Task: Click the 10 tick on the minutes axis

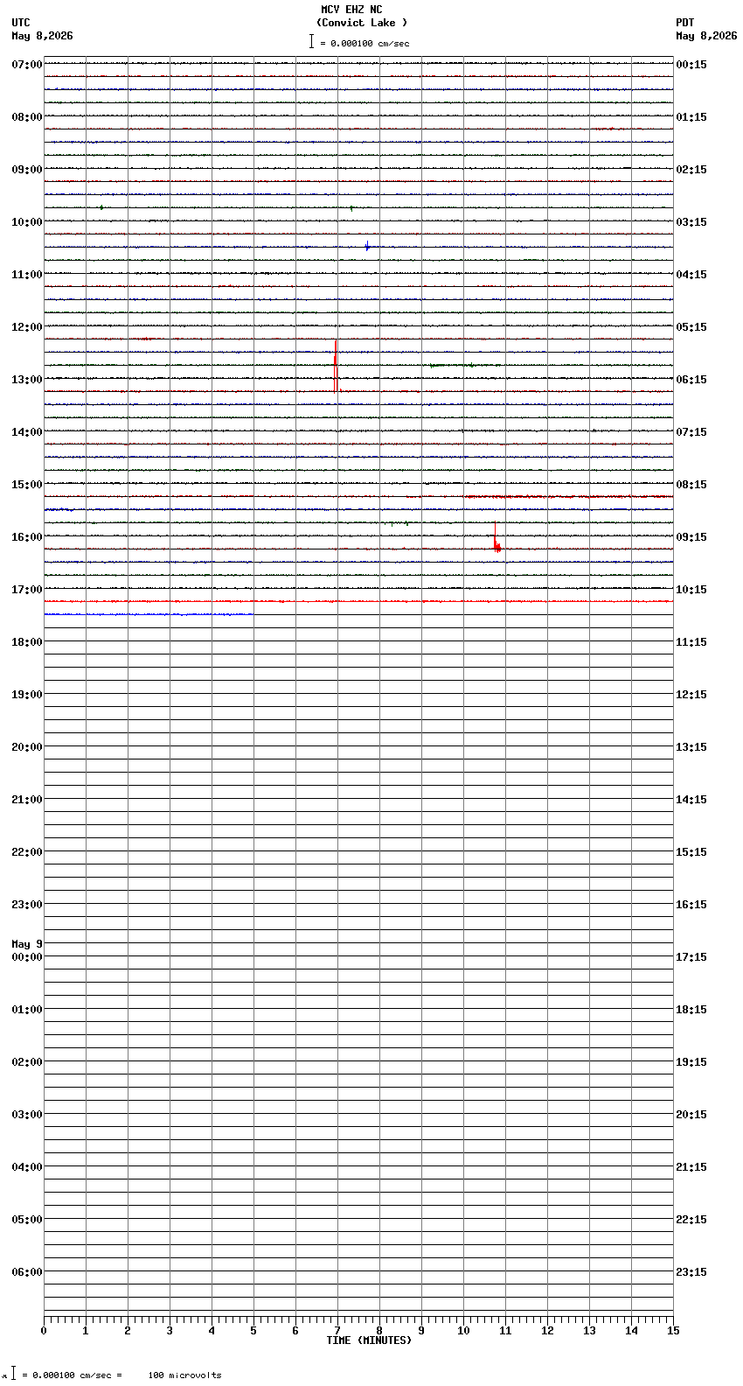Action: point(463,1331)
